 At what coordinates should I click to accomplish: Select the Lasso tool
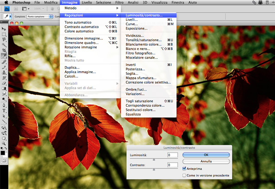(4, 40)
